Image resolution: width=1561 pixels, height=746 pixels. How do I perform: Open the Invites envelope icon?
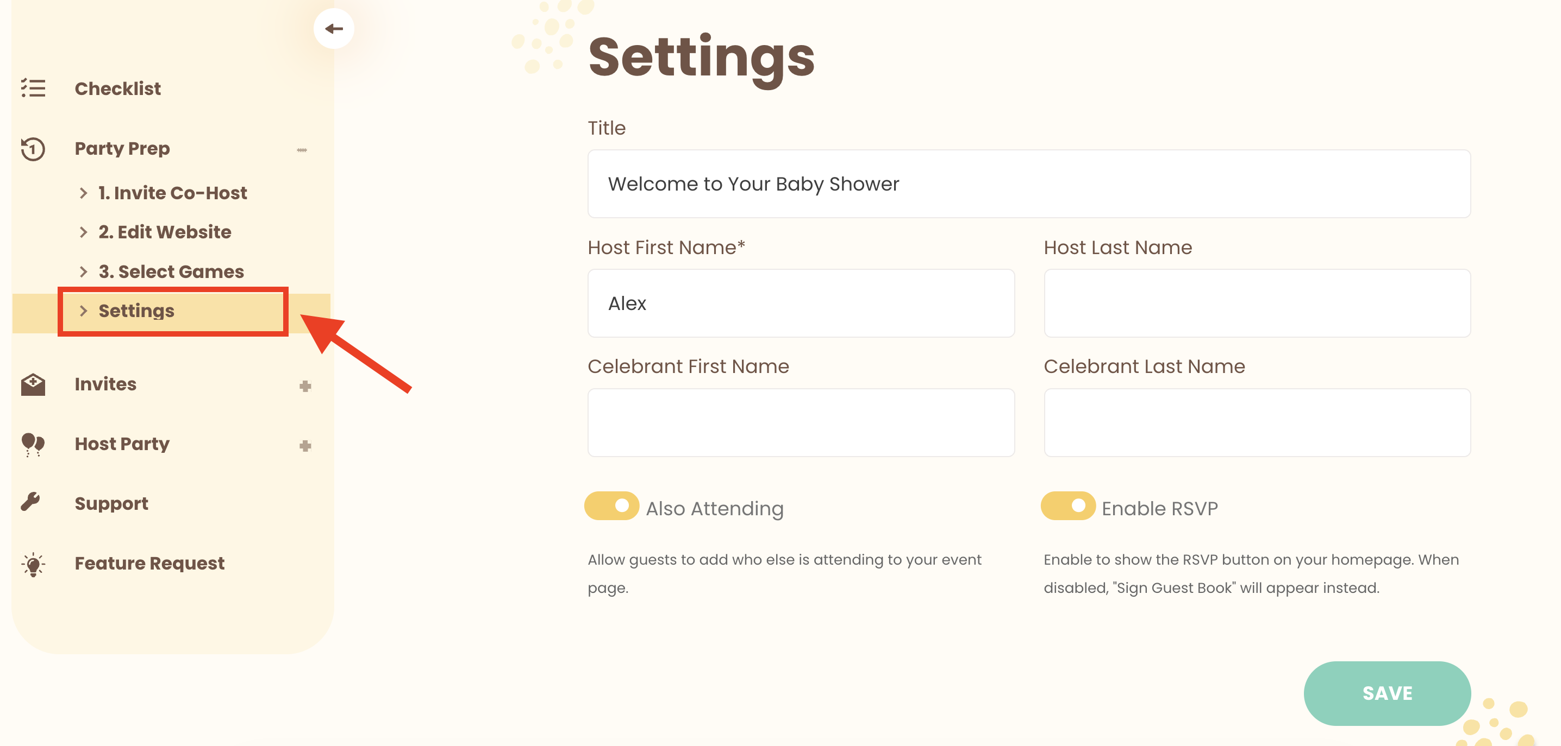coord(33,384)
